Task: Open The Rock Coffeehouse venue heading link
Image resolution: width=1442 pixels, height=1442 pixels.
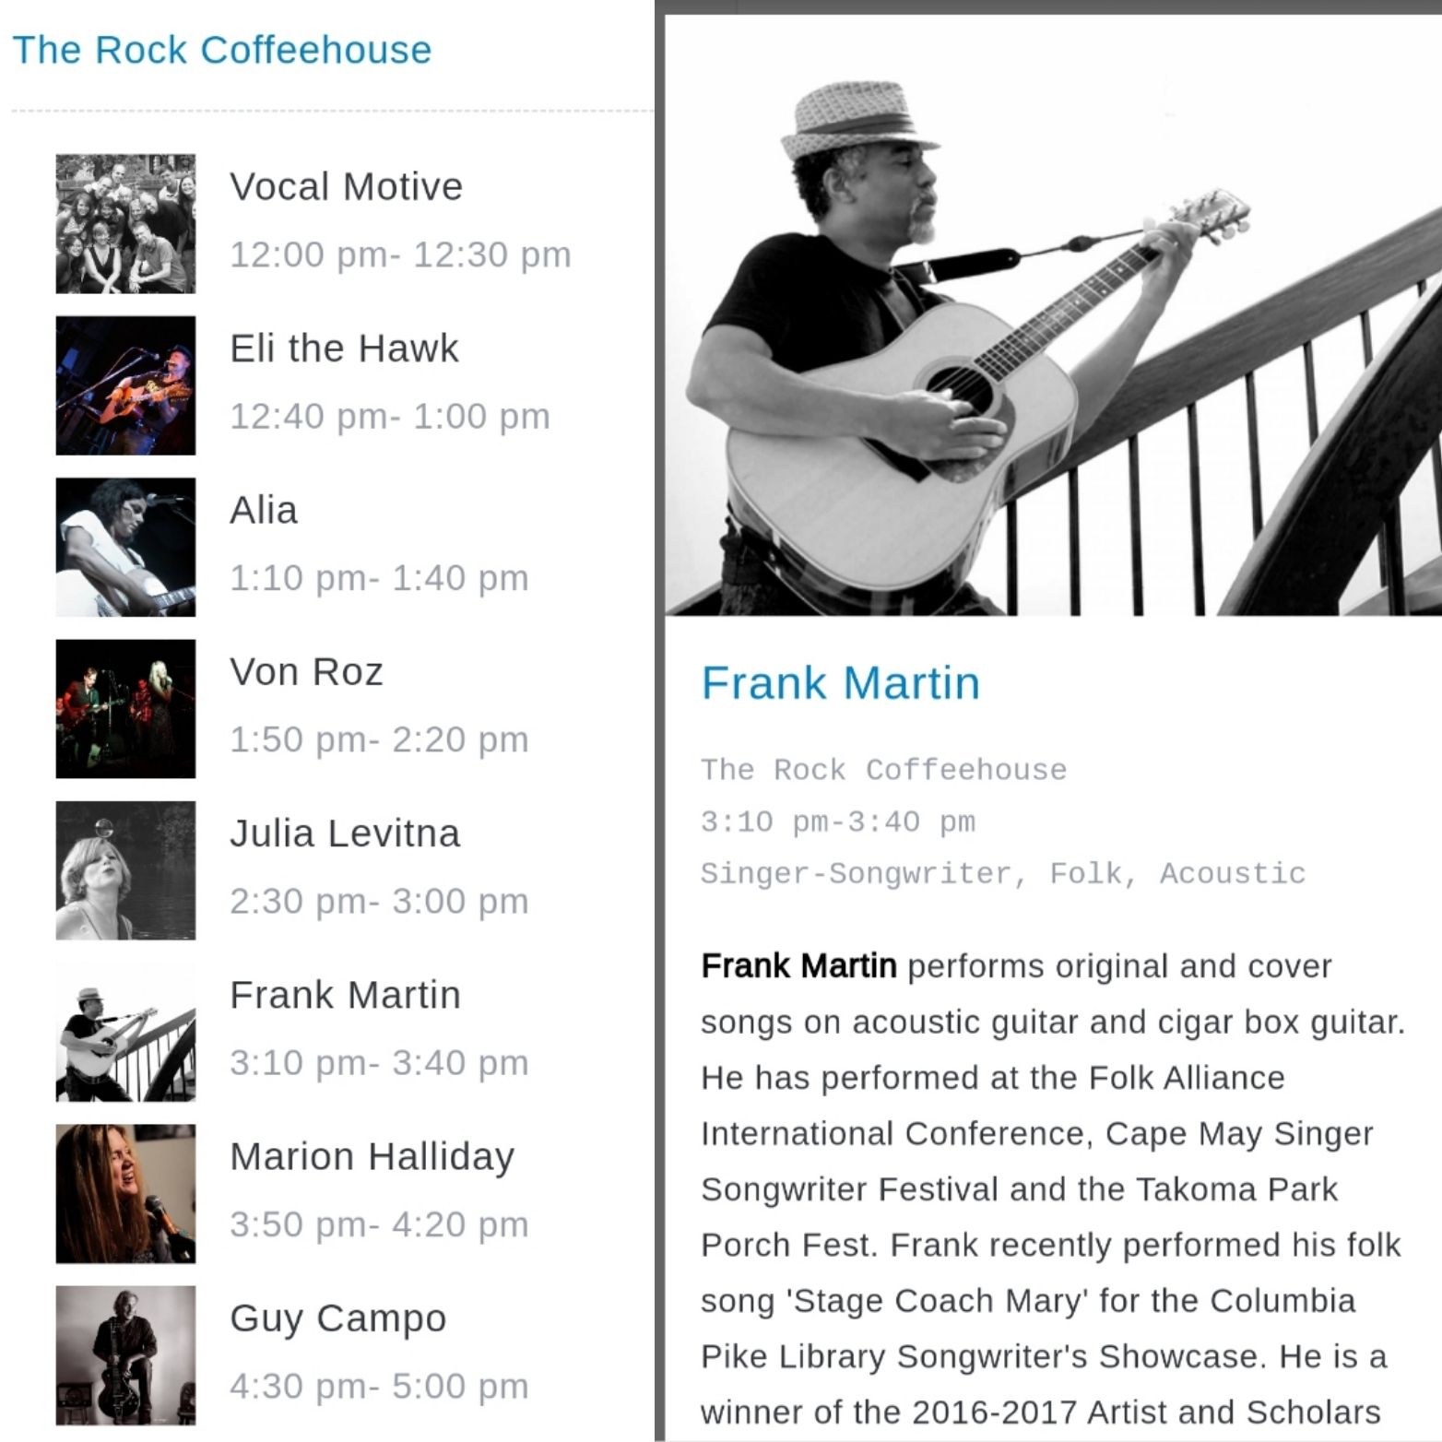Action: click(221, 50)
